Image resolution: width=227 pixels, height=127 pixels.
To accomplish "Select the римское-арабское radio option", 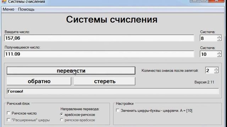I will point(62,120).
